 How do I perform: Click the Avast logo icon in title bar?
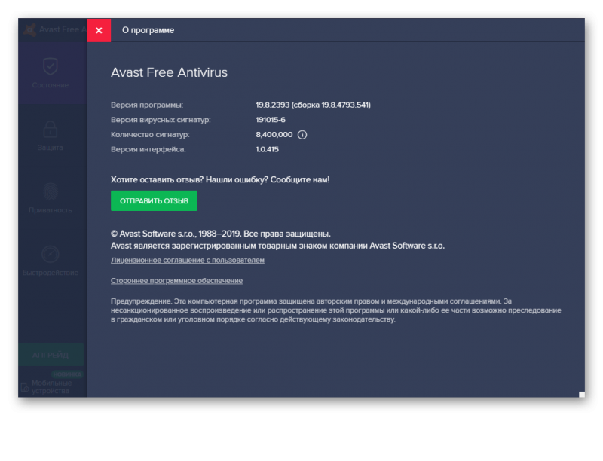pos(29,29)
